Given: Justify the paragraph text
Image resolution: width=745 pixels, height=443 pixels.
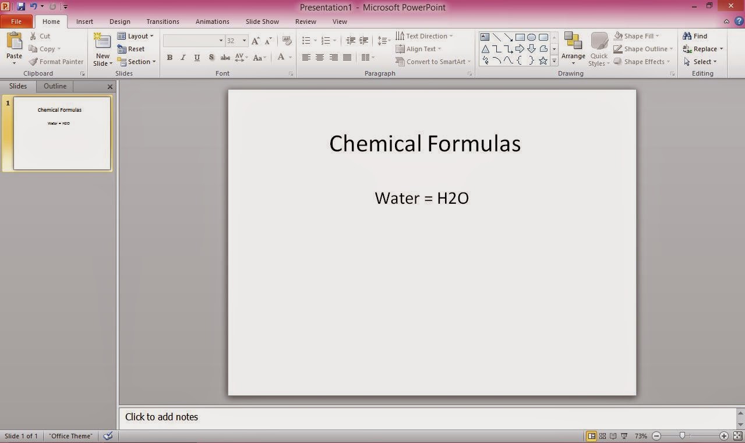Looking at the screenshot, I should tap(347, 57).
